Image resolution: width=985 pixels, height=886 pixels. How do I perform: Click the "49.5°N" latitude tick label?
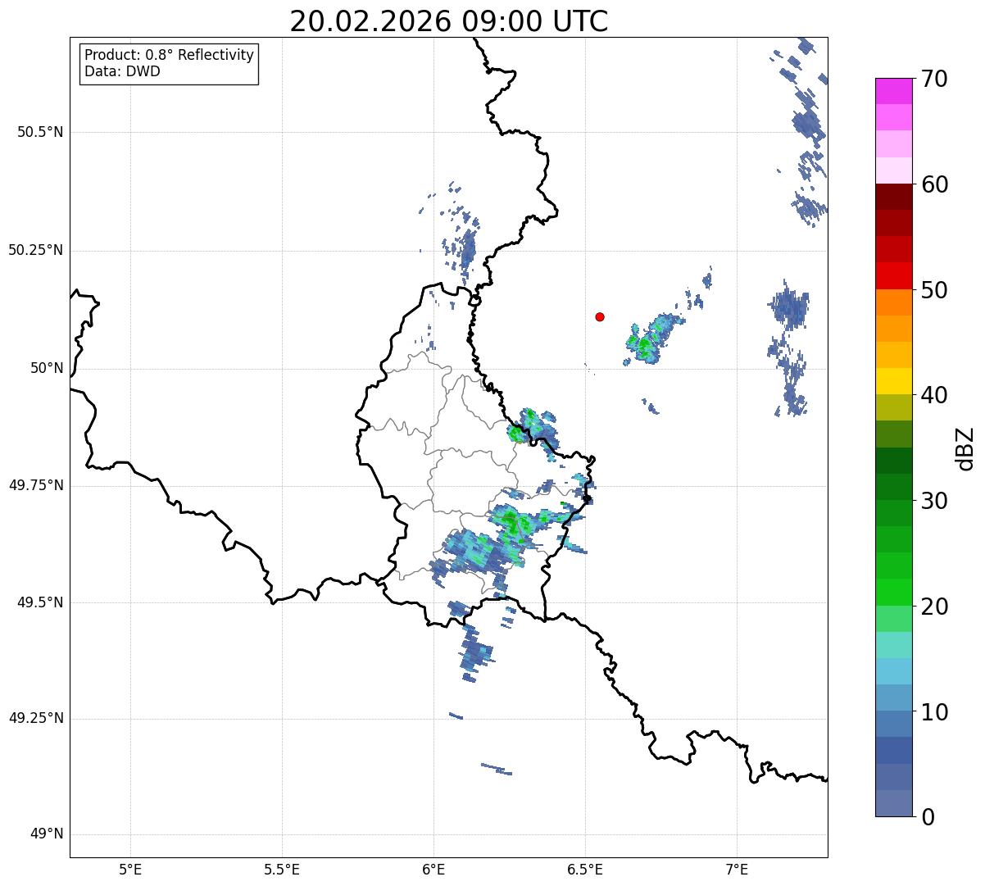click(39, 602)
